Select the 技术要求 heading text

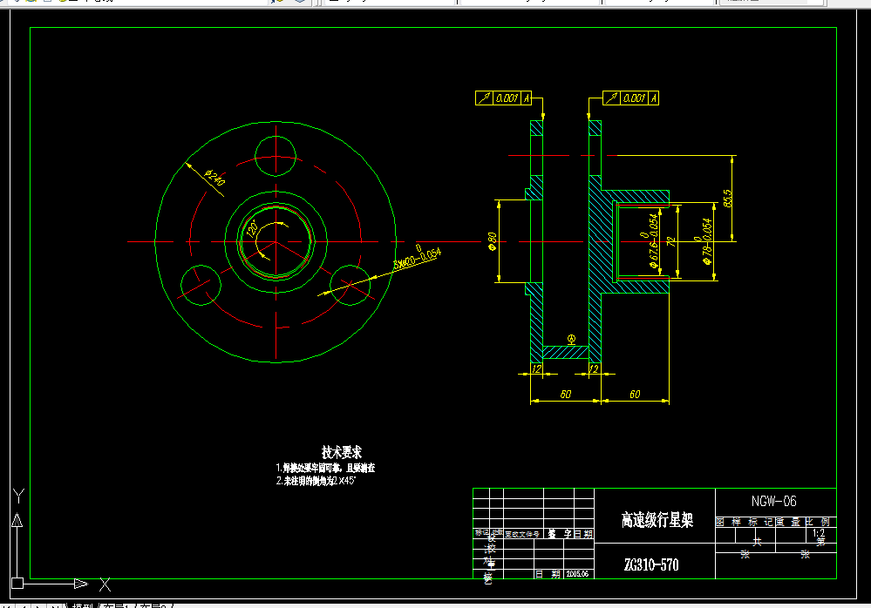click(342, 451)
